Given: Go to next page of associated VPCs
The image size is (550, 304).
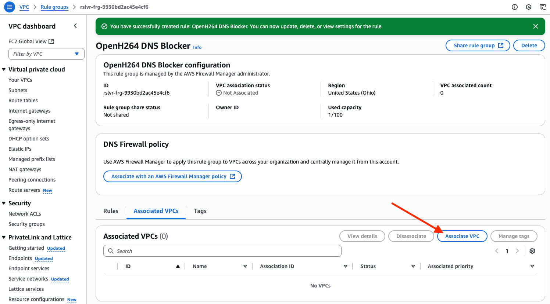Looking at the screenshot, I should coord(517,251).
